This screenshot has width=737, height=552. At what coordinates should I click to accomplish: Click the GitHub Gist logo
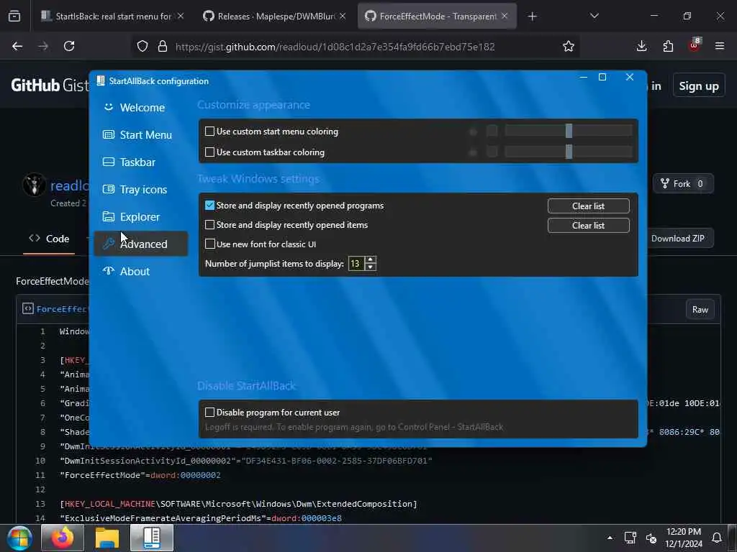pos(50,86)
